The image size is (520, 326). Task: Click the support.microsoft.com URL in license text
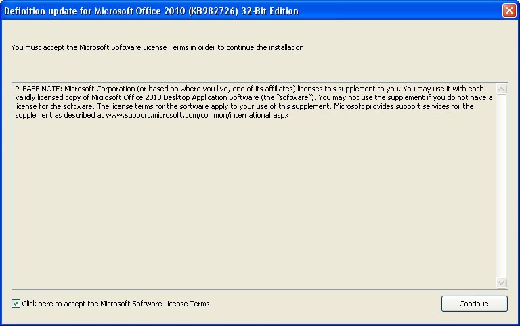pos(198,115)
